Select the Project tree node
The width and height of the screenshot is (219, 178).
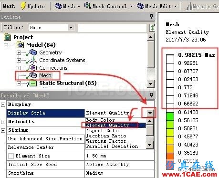23,37
